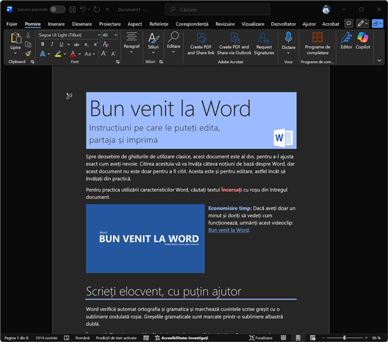Click Create PDF and Share via Outlook

click(234, 44)
